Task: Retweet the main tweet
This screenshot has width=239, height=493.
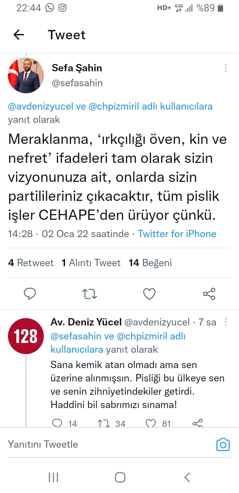Action: 89,294
